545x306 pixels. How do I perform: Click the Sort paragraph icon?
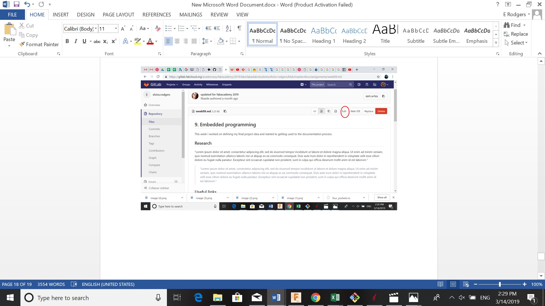229,28
